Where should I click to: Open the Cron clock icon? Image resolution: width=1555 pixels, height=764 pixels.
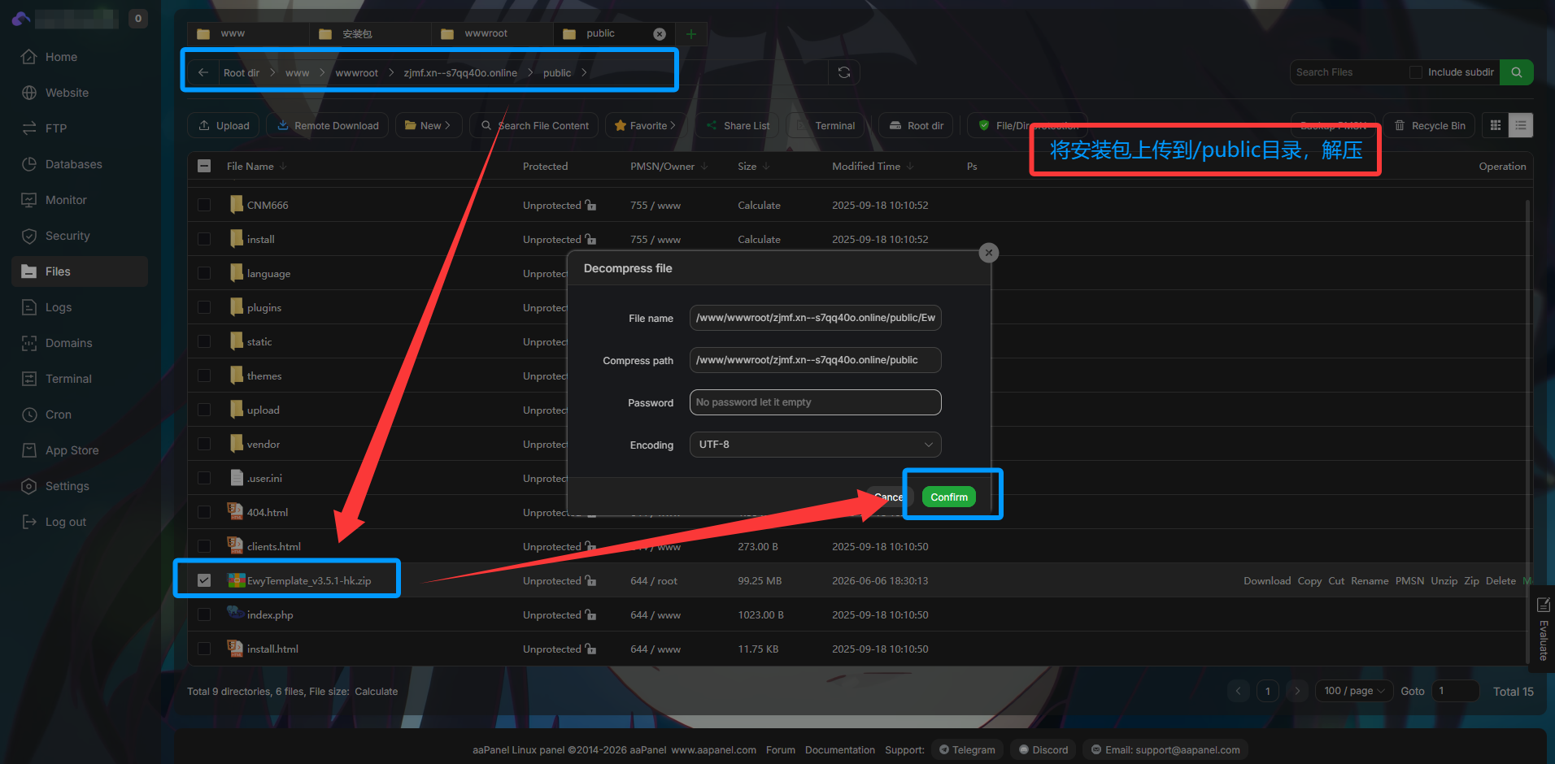(29, 415)
